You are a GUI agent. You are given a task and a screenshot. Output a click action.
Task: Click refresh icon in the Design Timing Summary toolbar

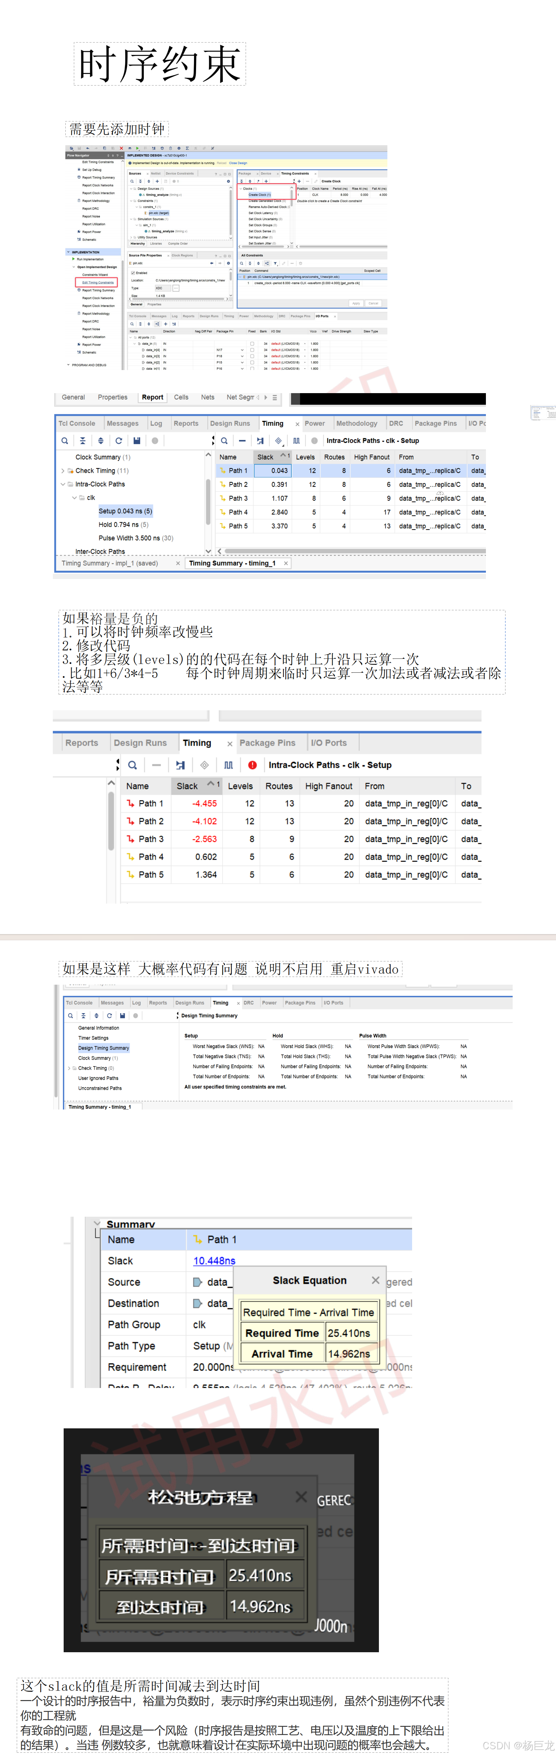point(109,1015)
